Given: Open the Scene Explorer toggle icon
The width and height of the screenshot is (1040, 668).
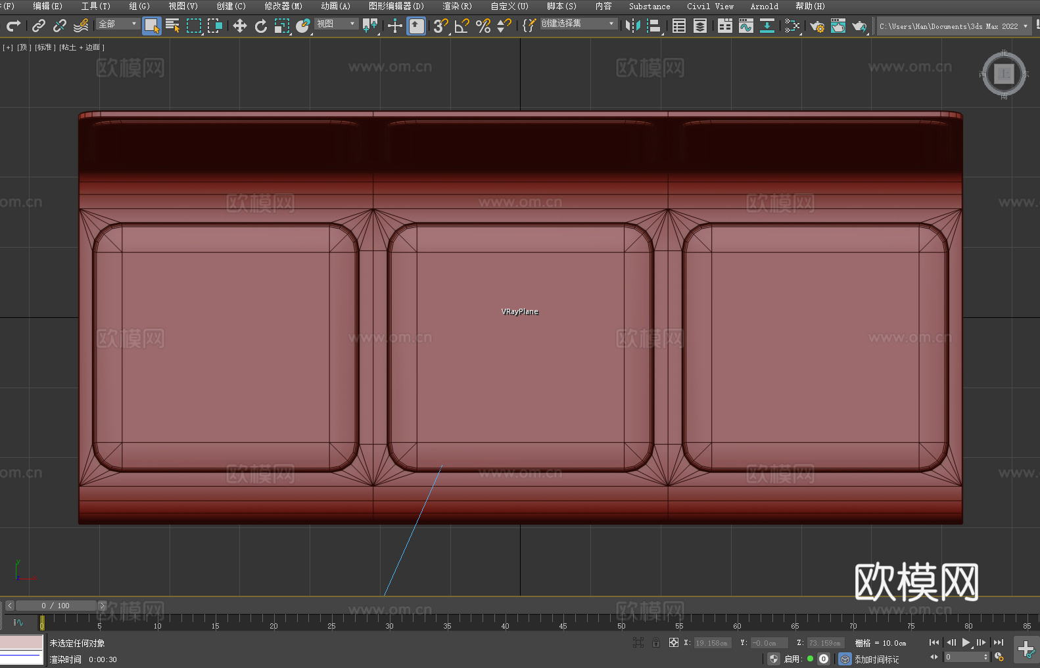Looking at the screenshot, I should 679,26.
